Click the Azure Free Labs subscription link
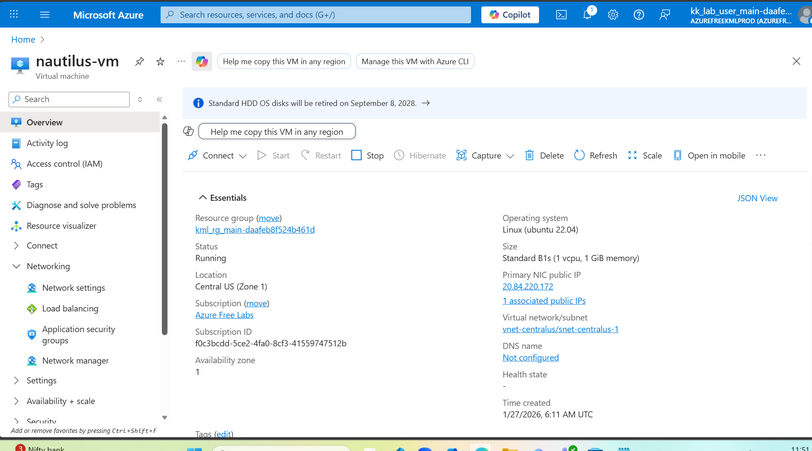The image size is (812, 451). click(224, 315)
